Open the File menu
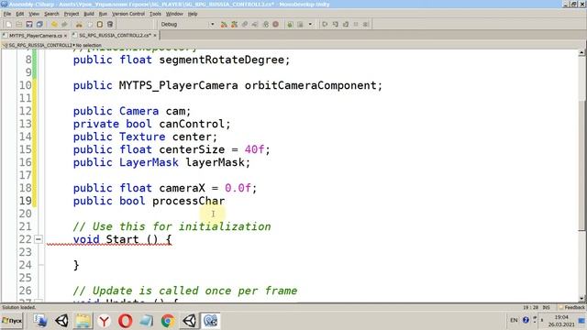Image resolution: width=587 pixels, height=330 pixels. click(x=7, y=14)
